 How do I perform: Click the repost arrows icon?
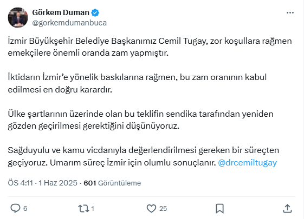[x=83, y=209]
